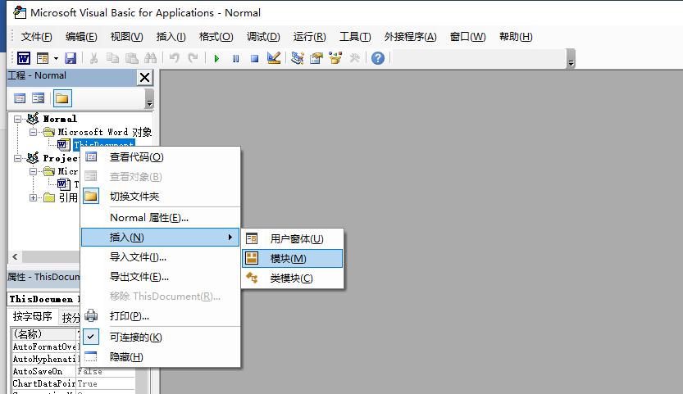Click the Paste toolbar icon

click(x=131, y=58)
